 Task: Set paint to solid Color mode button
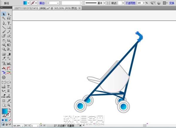3,120
